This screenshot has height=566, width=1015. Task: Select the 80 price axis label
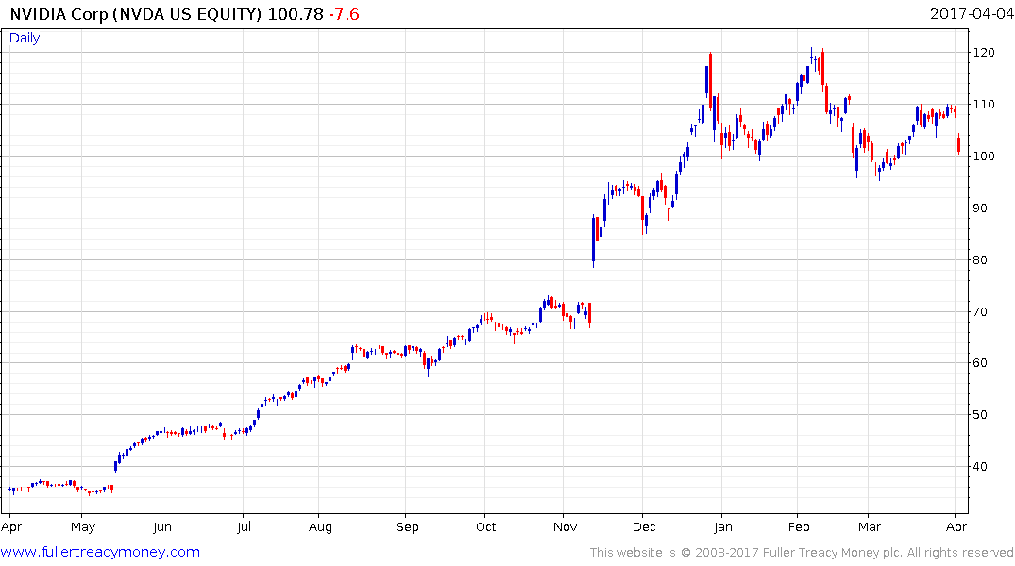980,259
